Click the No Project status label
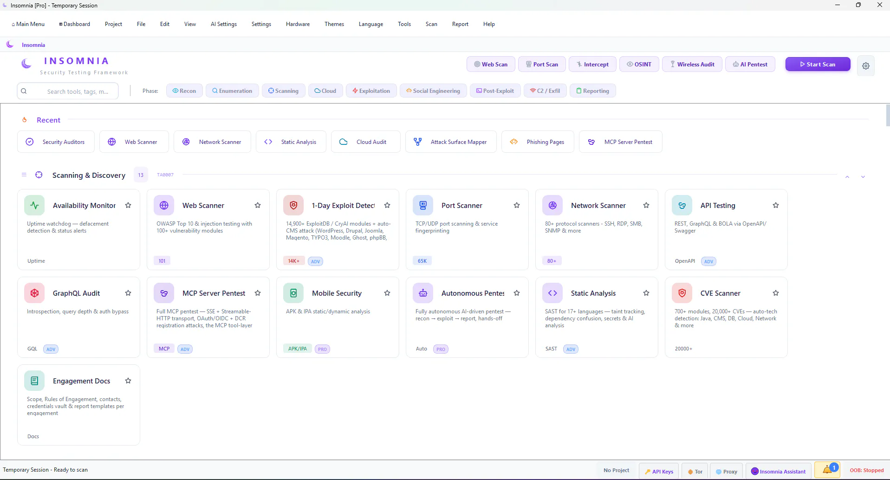The width and height of the screenshot is (890, 480). [x=616, y=470]
